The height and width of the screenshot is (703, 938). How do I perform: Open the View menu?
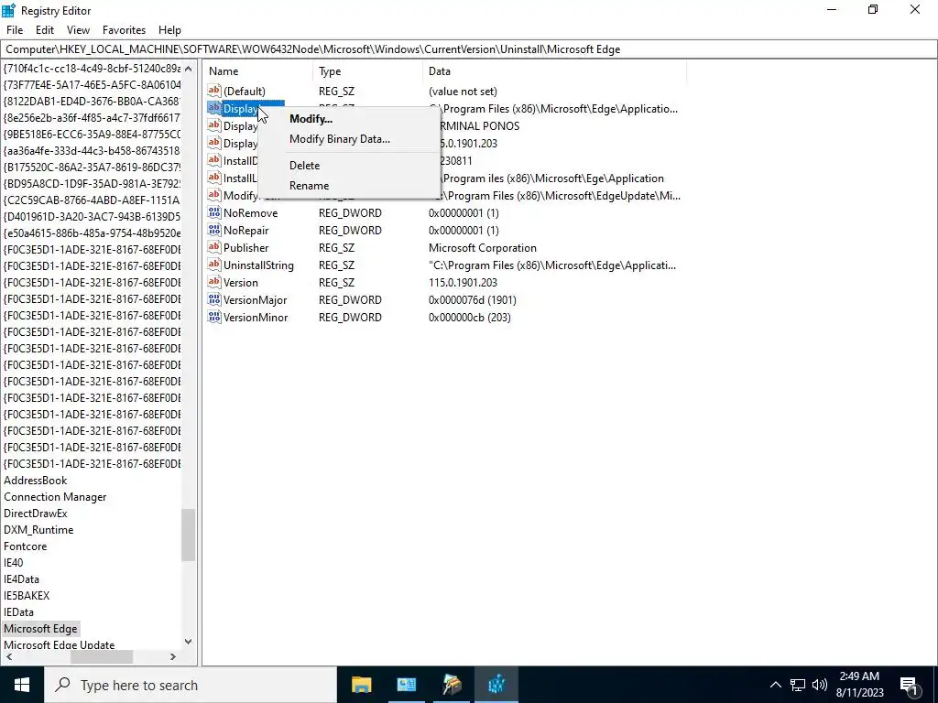(78, 30)
